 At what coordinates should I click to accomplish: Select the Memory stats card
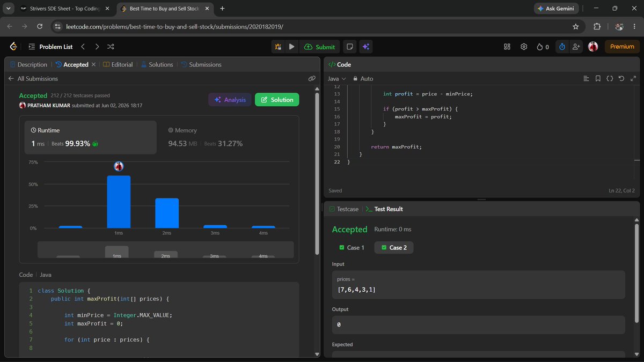(226, 137)
